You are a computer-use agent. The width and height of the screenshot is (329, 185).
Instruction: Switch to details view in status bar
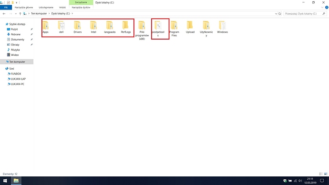coord(321,174)
